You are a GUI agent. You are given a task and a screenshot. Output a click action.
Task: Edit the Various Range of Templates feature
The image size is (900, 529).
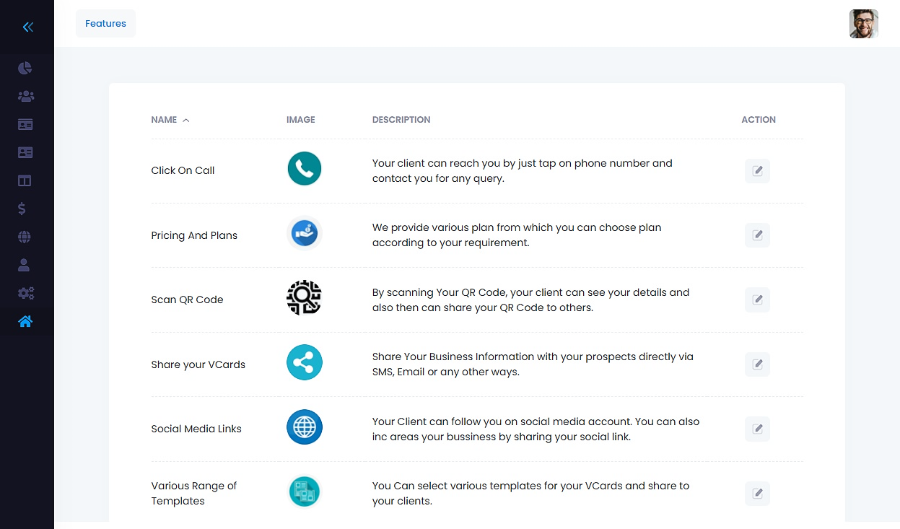click(x=758, y=494)
